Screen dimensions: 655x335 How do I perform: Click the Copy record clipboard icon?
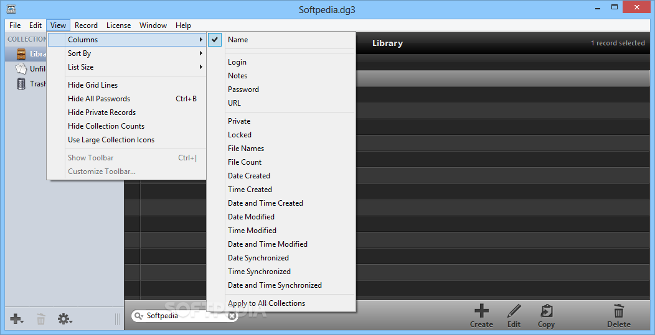point(546,311)
